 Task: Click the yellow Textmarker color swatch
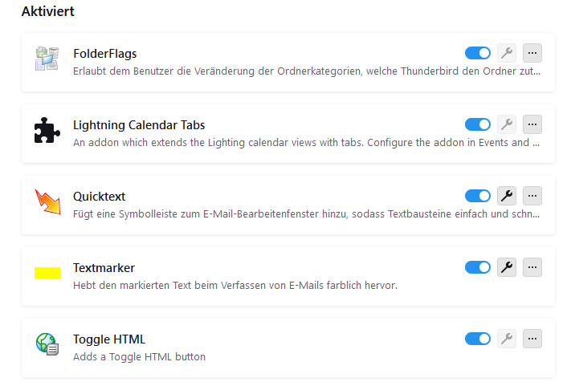coord(47,274)
